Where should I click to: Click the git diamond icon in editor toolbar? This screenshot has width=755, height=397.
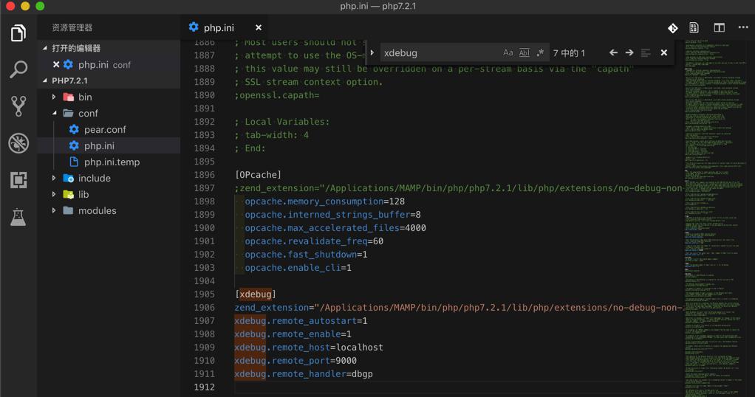pyautogui.click(x=673, y=28)
